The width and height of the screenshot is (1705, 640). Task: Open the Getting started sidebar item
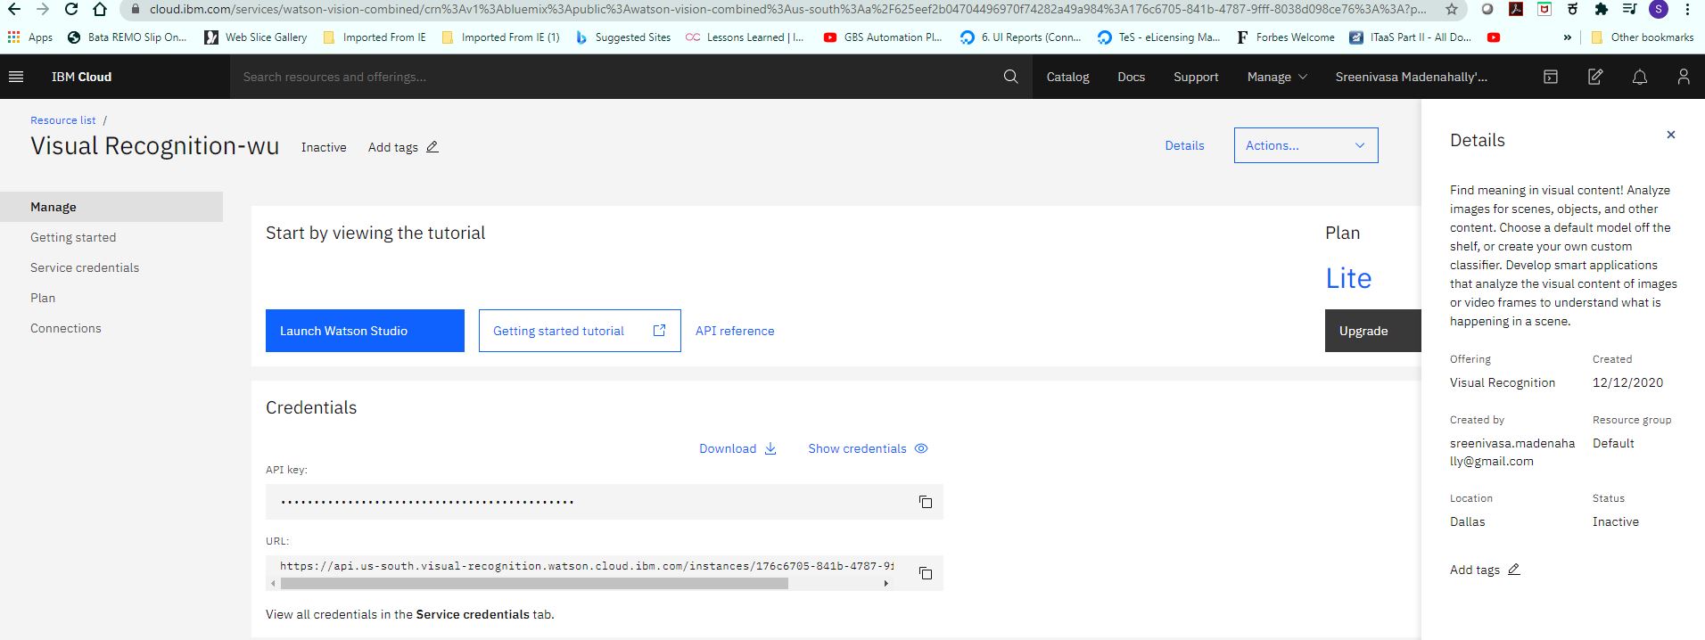point(73,237)
